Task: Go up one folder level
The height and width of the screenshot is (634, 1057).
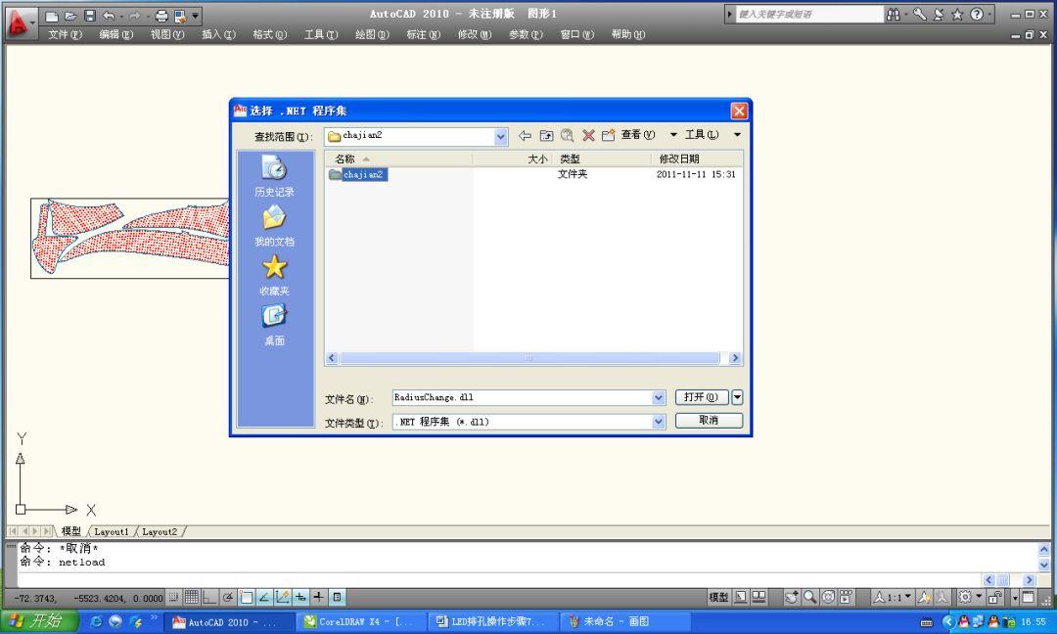Action: point(546,136)
